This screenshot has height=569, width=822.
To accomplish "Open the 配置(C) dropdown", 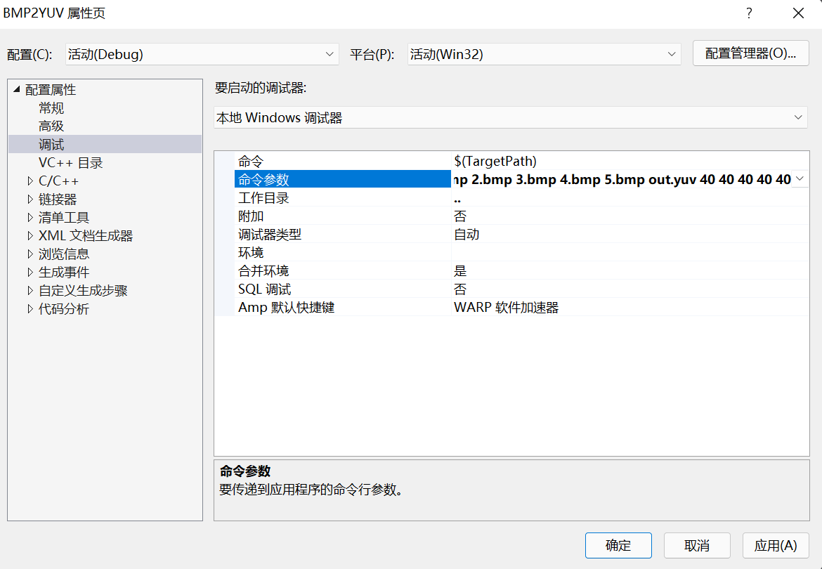I will 330,53.
